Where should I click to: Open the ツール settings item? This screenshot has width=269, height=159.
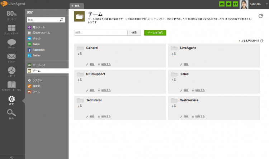tap(34, 92)
